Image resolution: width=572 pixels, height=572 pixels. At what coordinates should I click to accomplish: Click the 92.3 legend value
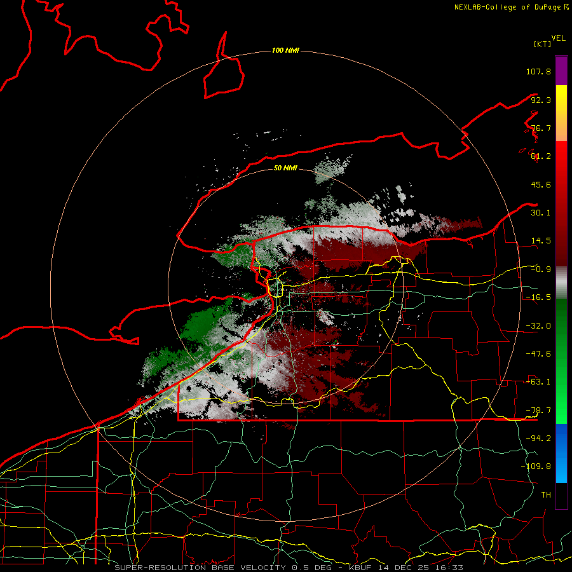541,100
